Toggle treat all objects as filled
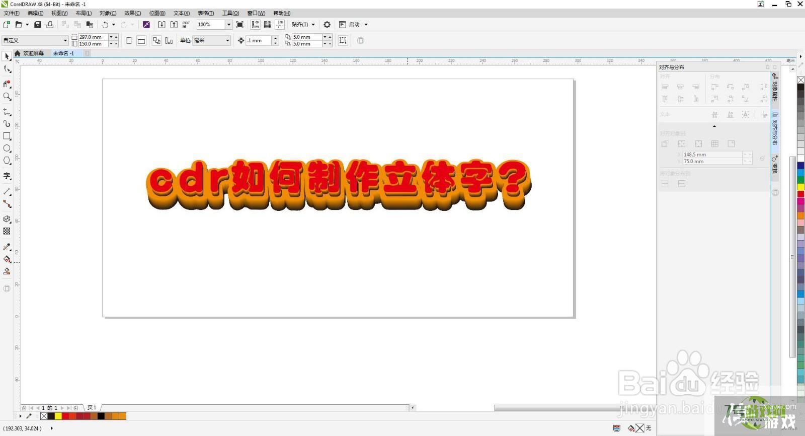 click(343, 40)
